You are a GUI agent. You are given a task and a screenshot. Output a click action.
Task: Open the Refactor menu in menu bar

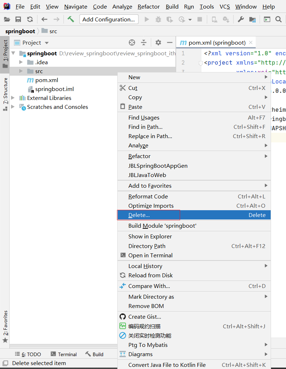click(148, 6)
